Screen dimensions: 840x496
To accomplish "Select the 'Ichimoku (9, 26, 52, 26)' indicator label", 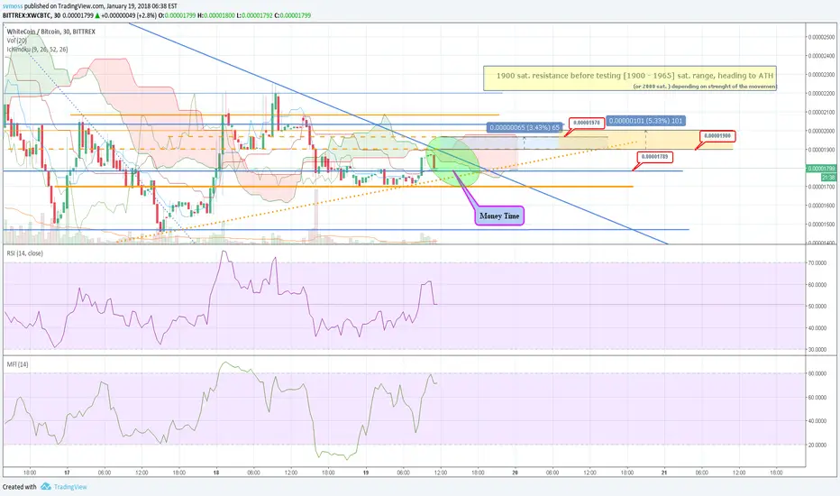I will [x=37, y=50].
